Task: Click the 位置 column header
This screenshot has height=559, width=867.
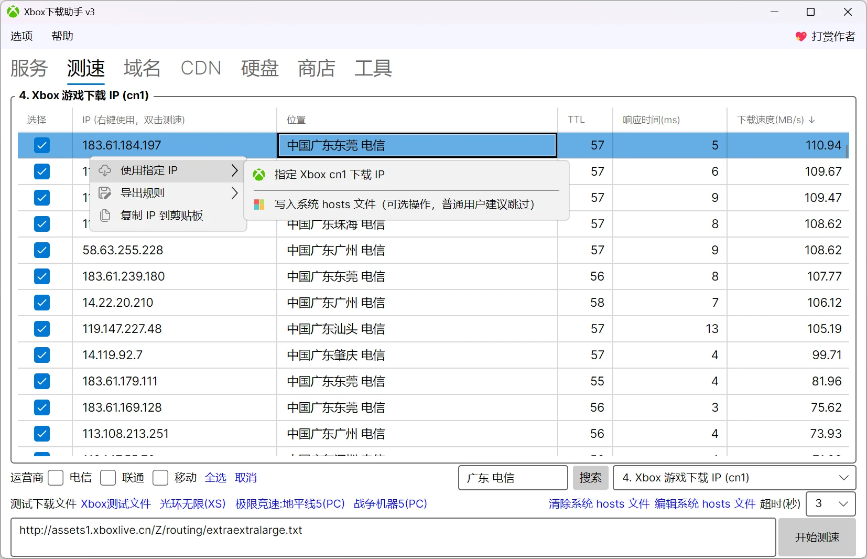Action: click(417, 120)
